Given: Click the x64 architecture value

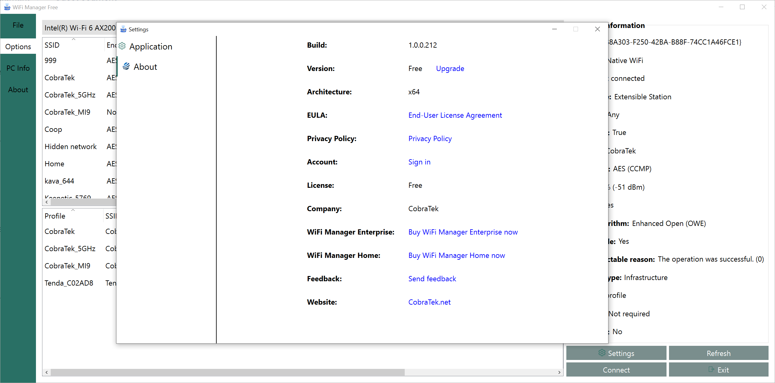Looking at the screenshot, I should click(x=414, y=92).
